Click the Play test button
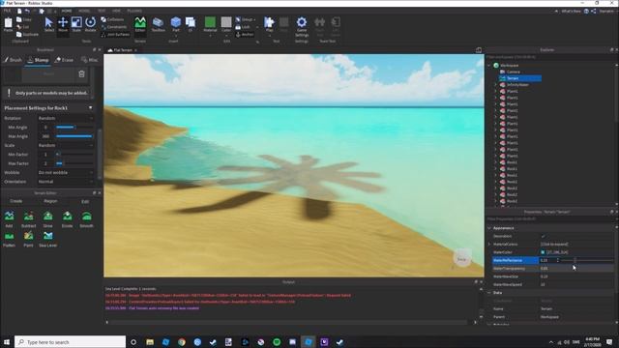 pos(269,24)
